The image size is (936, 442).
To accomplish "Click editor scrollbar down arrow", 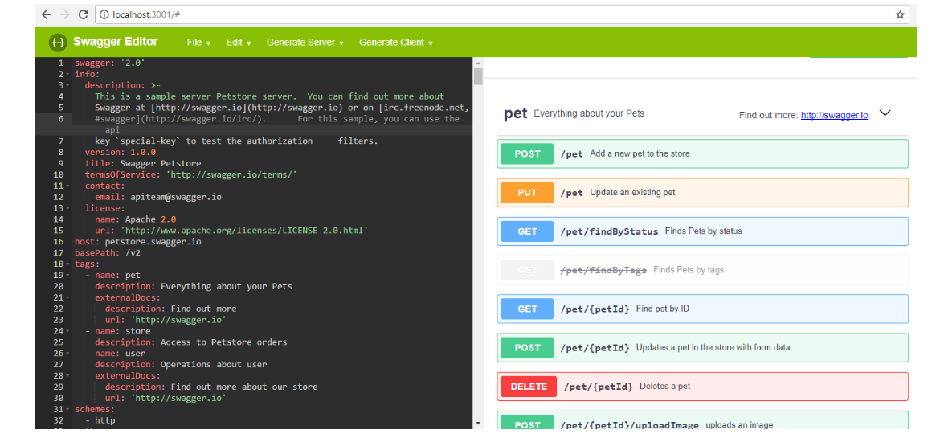I will click(x=477, y=424).
